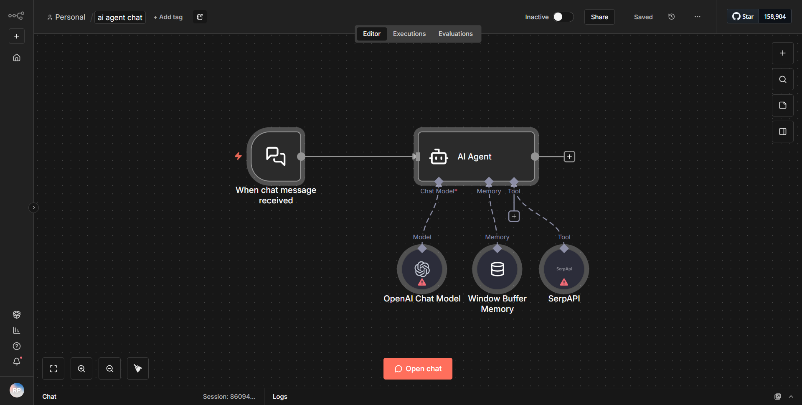This screenshot has width=802, height=405.
Task: Click the workflow history clock icon
Action: [671, 17]
